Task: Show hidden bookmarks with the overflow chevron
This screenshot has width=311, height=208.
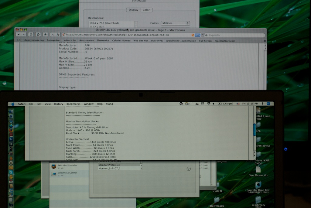Action: (x=265, y=41)
